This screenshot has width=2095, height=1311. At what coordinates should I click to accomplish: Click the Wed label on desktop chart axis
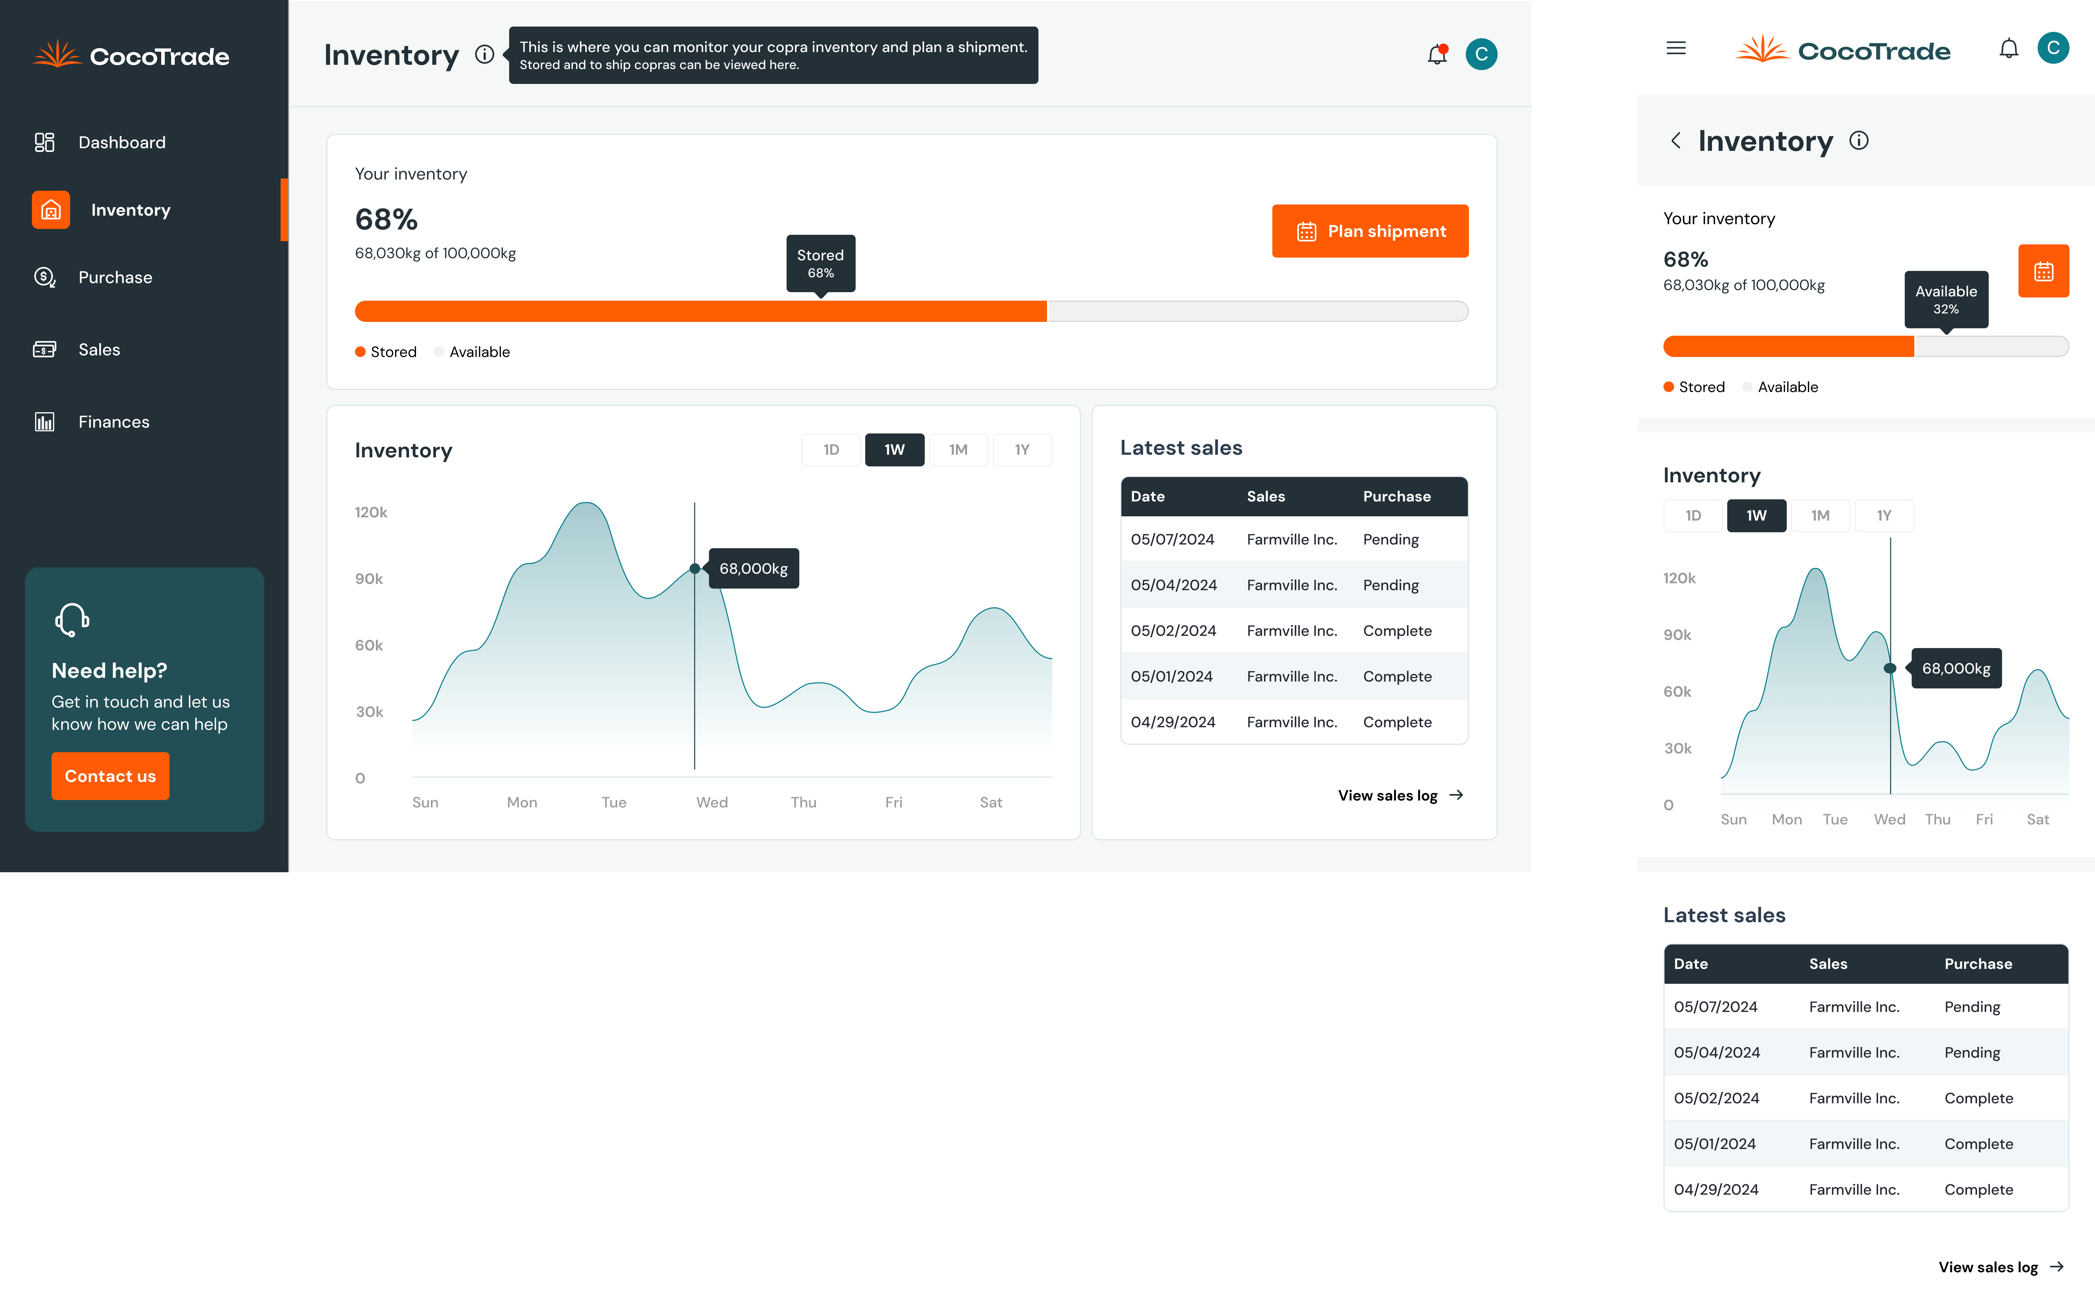click(711, 803)
